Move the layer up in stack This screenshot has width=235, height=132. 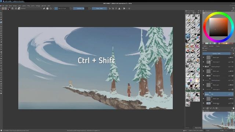tap(214, 108)
